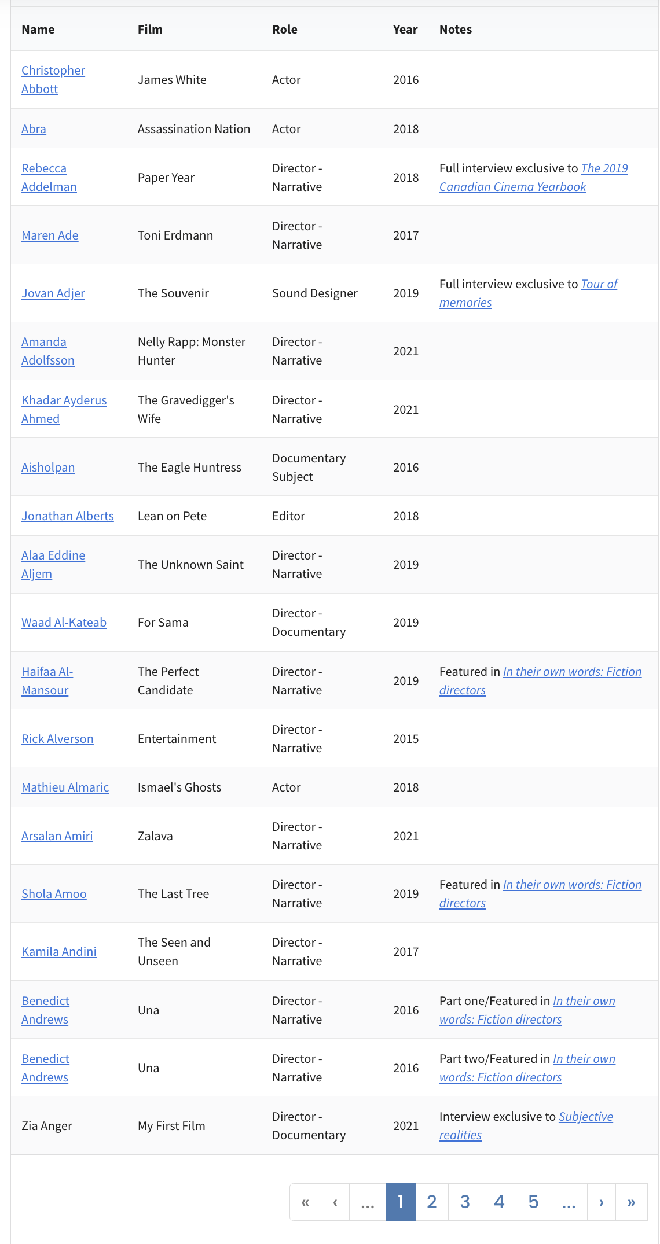Open Waad Al-Kateab's interview
The image size is (660, 1244).
click(x=64, y=623)
